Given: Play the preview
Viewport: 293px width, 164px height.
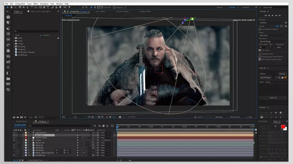Looking at the screenshot, I should 273,16.
